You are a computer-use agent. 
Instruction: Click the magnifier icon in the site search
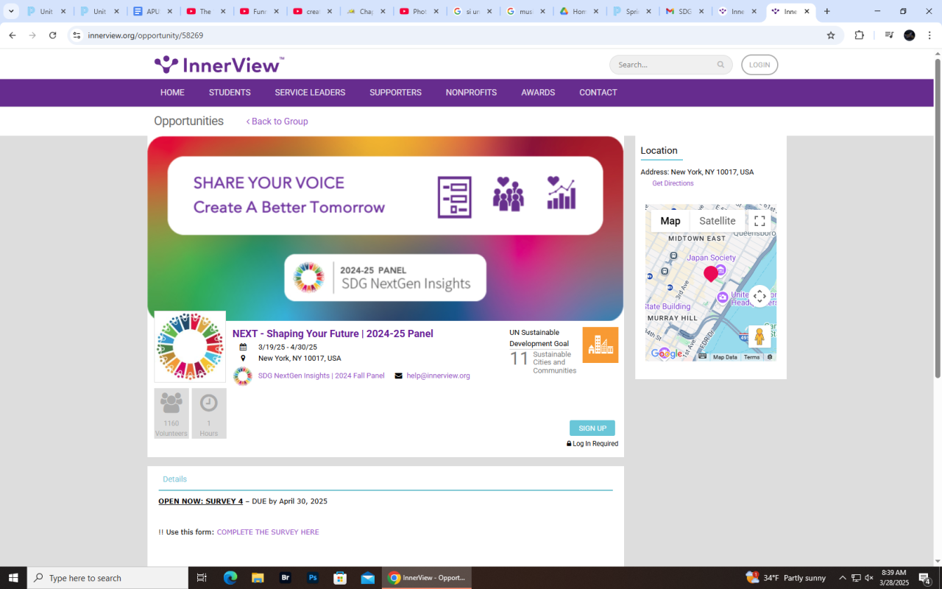pyautogui.click(x=720, y=65)
